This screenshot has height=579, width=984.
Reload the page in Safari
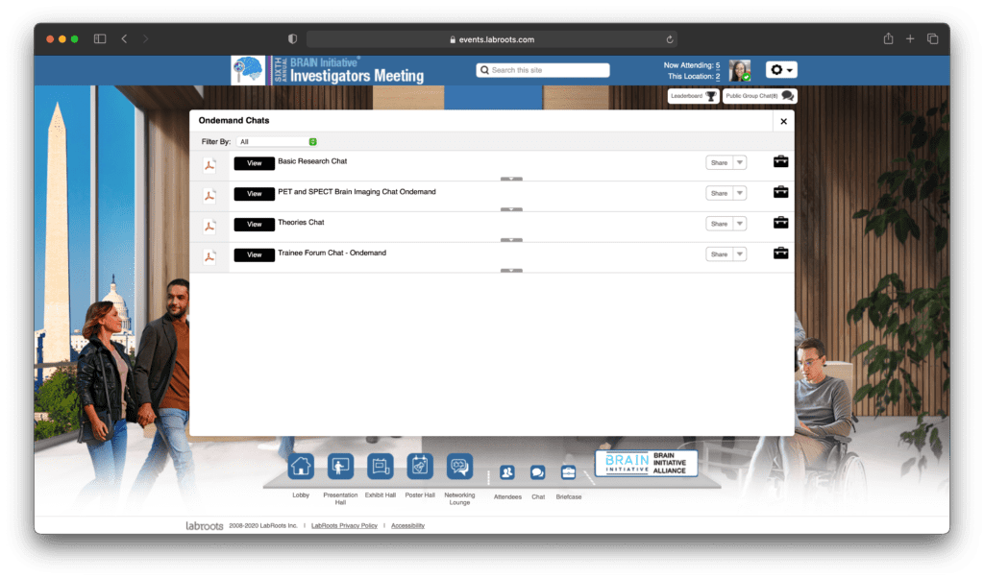670,39
